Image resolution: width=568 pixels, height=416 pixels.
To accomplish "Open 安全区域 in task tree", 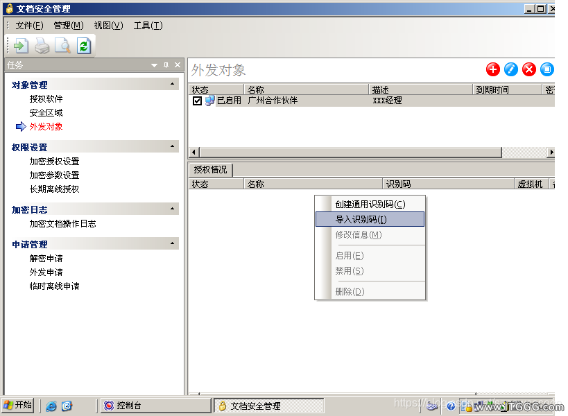I will (46, 112).
